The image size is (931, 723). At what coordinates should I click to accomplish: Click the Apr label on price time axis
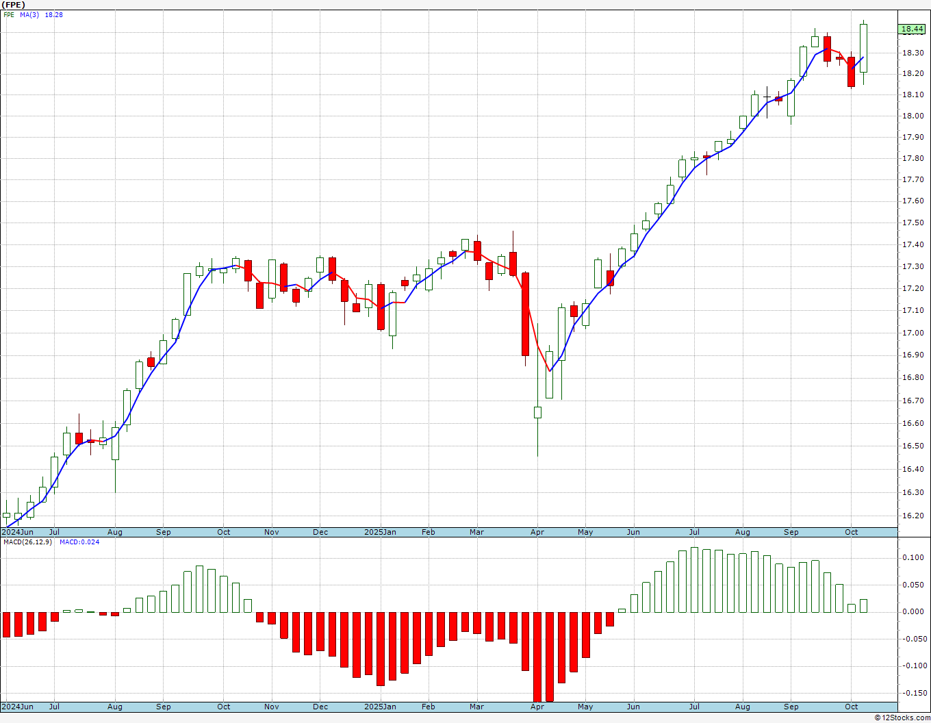coord(537,532)
